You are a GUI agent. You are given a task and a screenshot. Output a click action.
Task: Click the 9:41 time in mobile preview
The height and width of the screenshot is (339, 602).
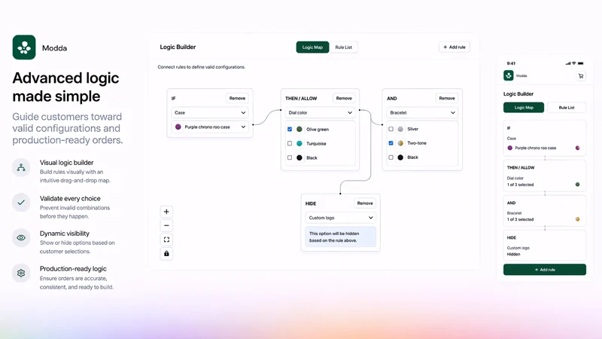tap(511, 63)
